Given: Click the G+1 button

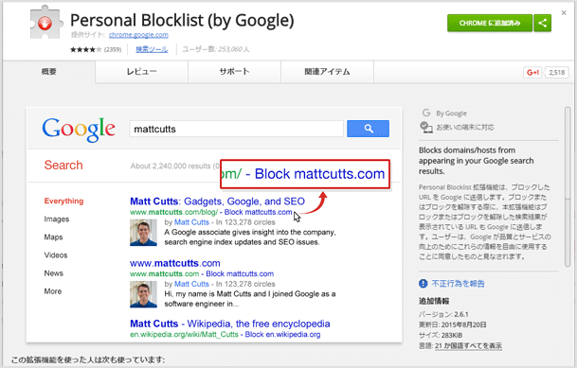Looking at the screenshot, I should pyautogui.click(x=532, y=72).
